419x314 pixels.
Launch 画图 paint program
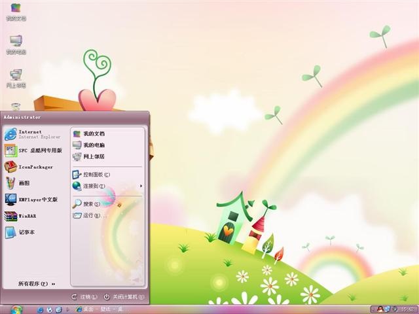(17, 183)
